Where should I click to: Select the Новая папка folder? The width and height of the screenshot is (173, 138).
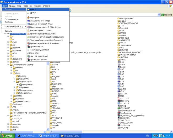click(124, 45)
